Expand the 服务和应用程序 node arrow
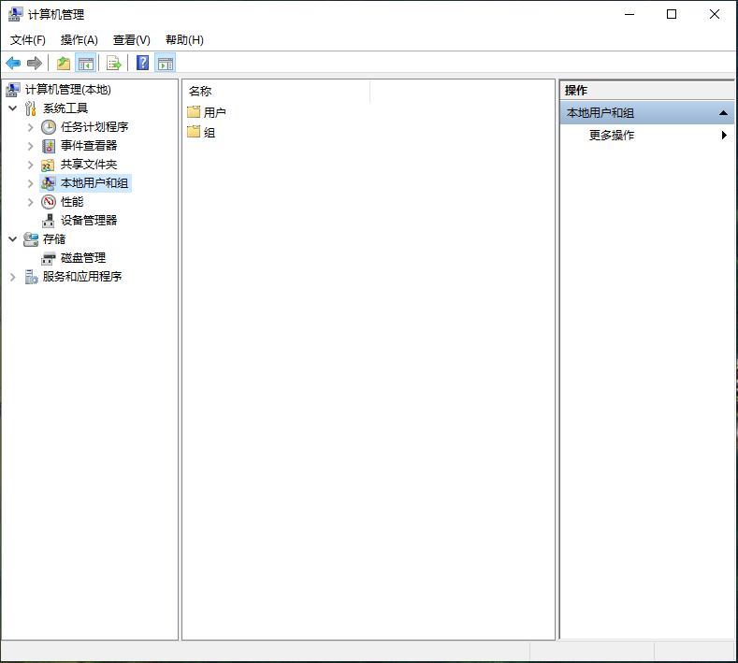Image resolution: width=738 pixels, height=663 pixels. pos(12,277)
